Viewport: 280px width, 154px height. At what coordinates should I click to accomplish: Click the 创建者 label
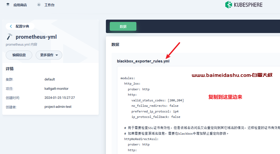(x=11, y=107)
